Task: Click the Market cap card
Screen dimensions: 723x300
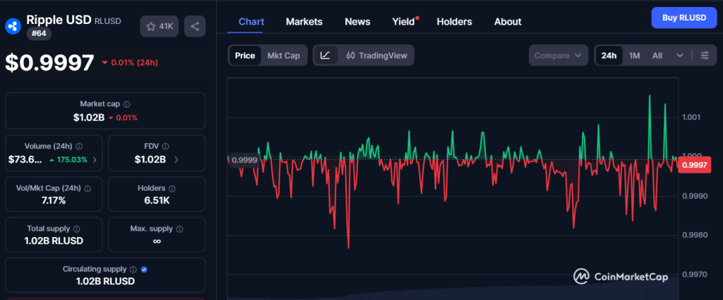Action: point(105,111)
